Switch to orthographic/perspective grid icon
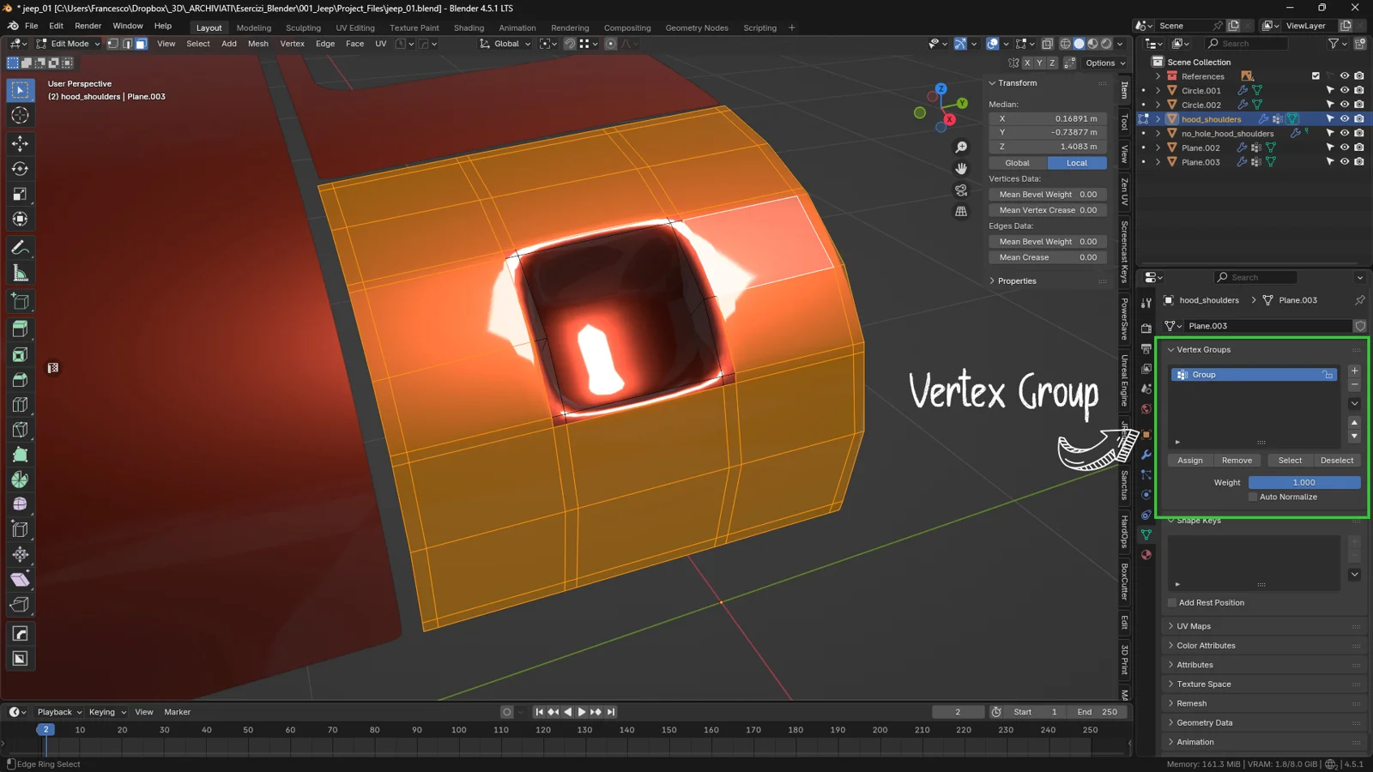The height and width of the screenshot is (772, 1373). click(961, 211)
